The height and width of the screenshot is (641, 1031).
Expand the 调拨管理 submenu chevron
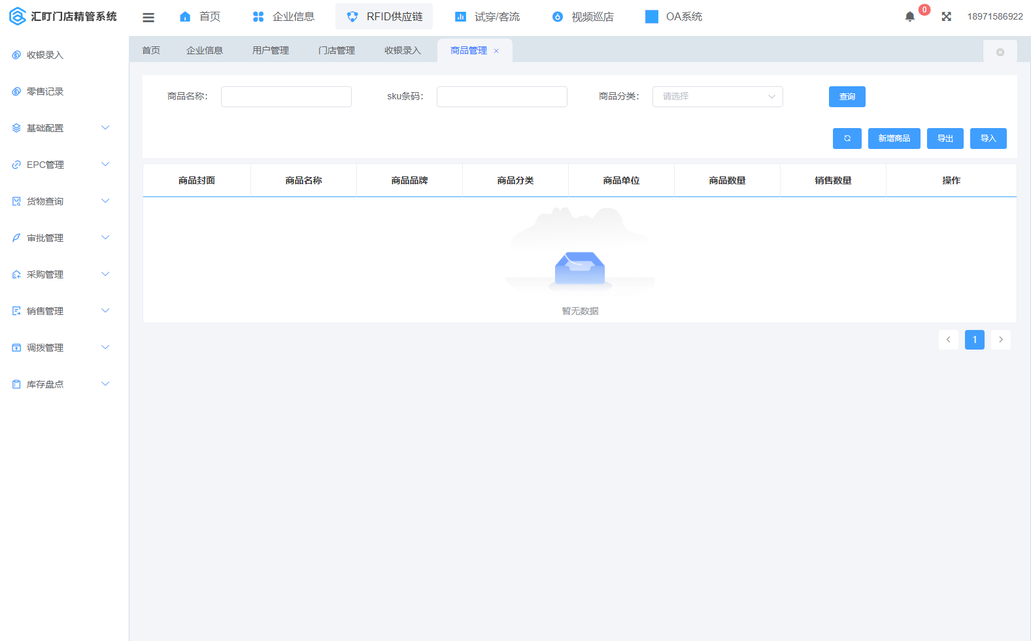[105, 348]
